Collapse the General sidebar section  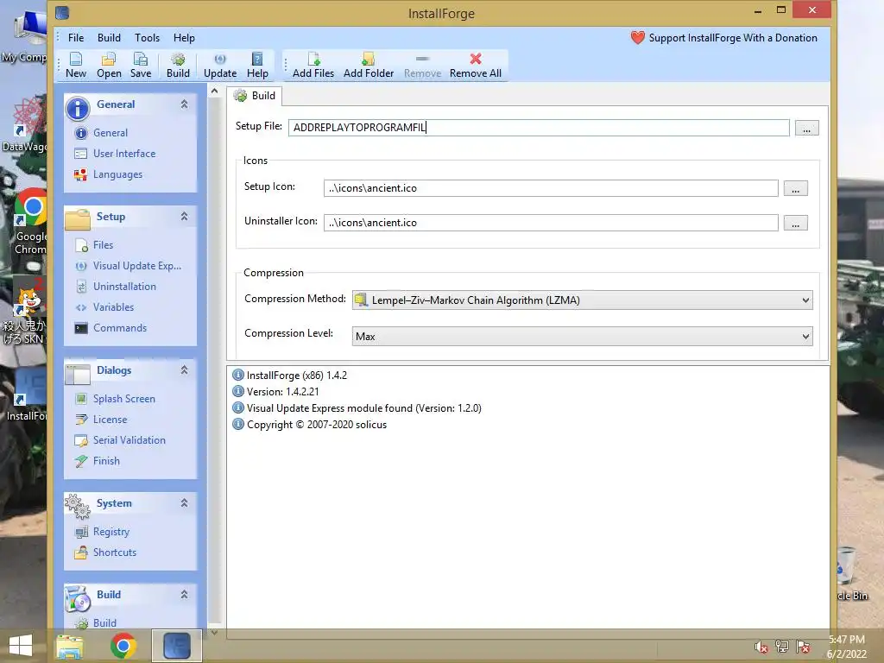(184, 104)
